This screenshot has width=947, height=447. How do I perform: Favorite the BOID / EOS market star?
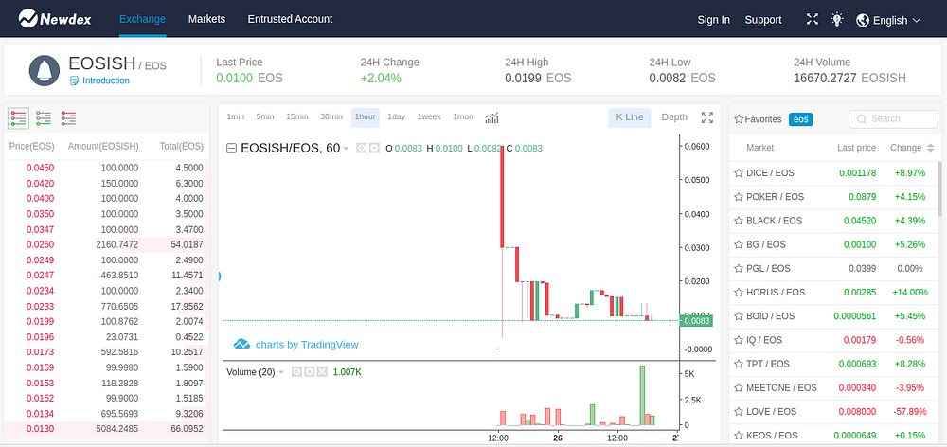pos(738,316)
